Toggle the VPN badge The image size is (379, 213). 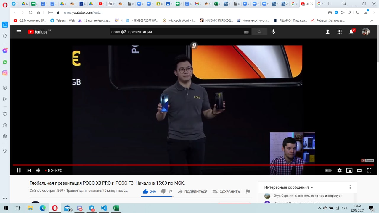click(x=51, y=12)
